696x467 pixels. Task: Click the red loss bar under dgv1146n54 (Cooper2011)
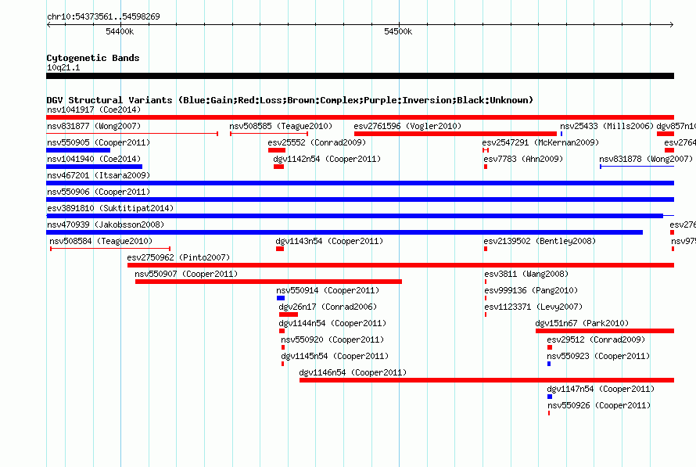487,380
